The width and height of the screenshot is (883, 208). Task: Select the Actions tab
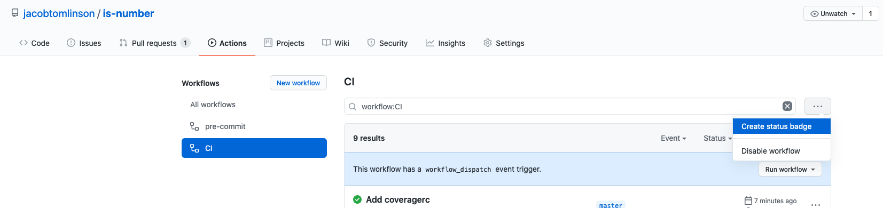pos(227,43)
